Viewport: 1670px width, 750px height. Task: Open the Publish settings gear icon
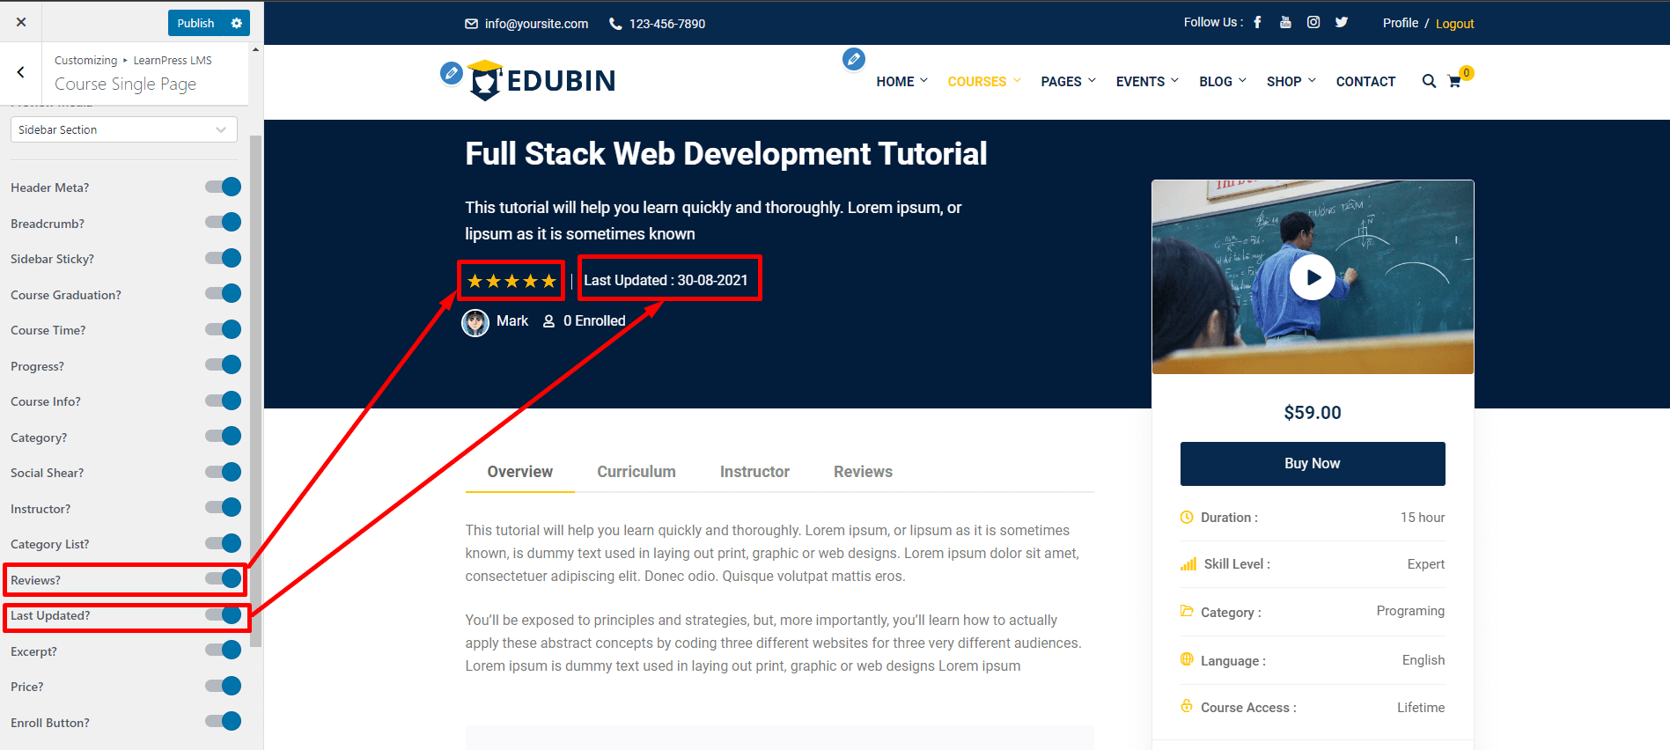coord(236,23)
